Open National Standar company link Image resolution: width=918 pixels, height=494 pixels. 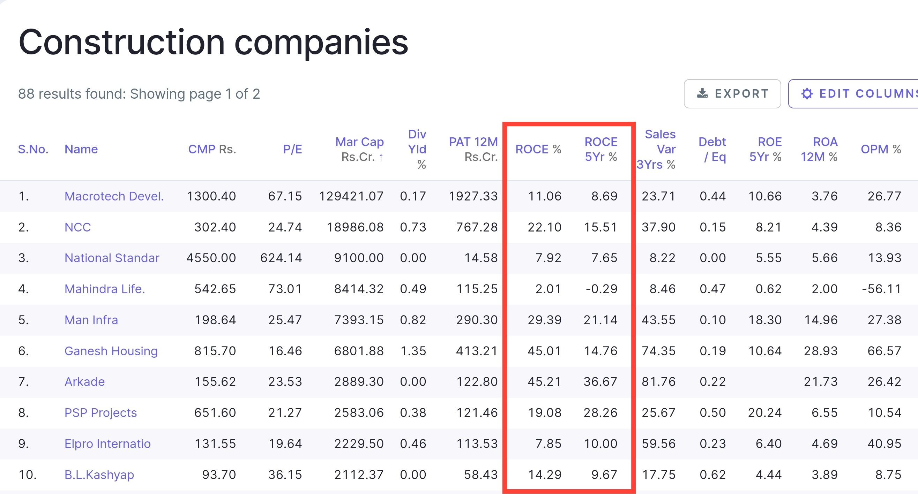(x=112, y=258)
